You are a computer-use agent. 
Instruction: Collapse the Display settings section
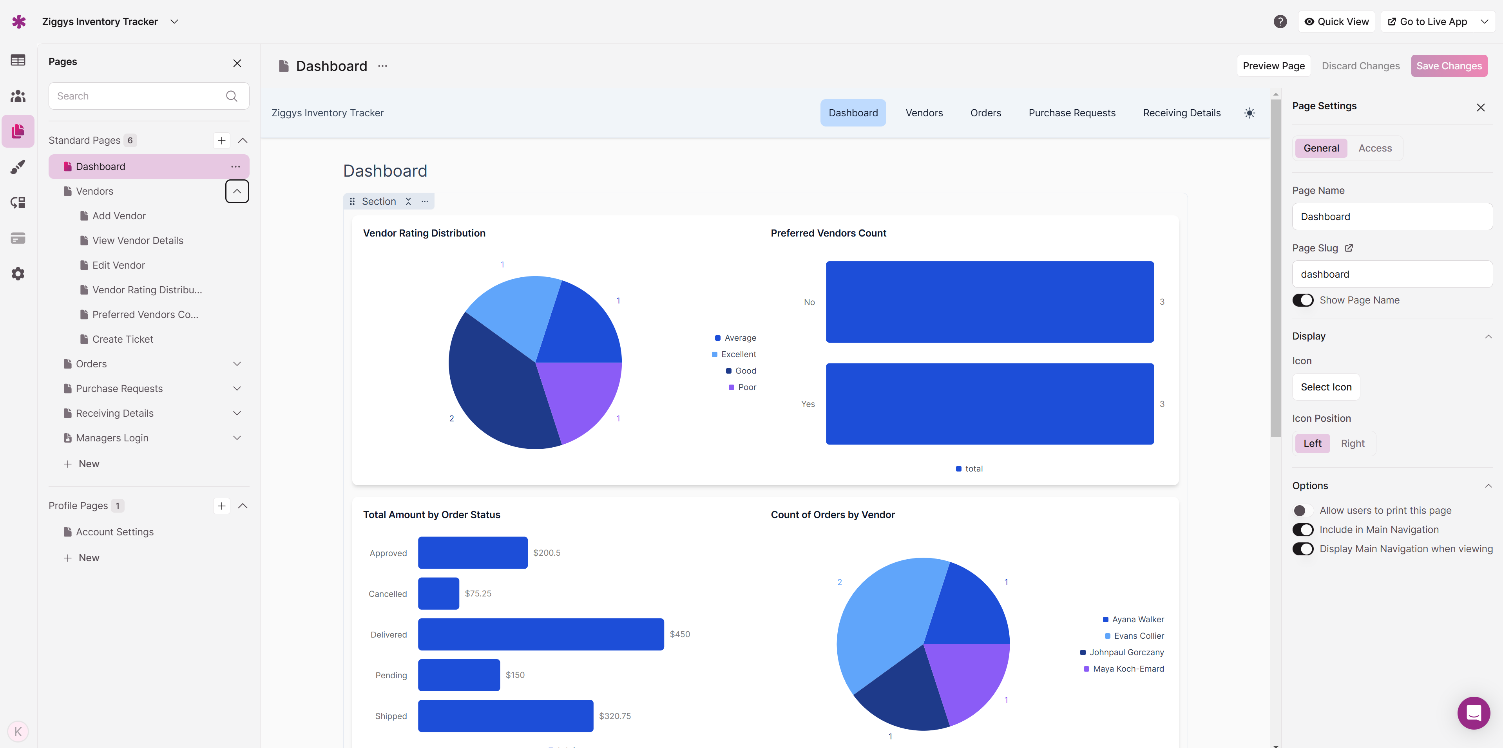coord(1488,336)
